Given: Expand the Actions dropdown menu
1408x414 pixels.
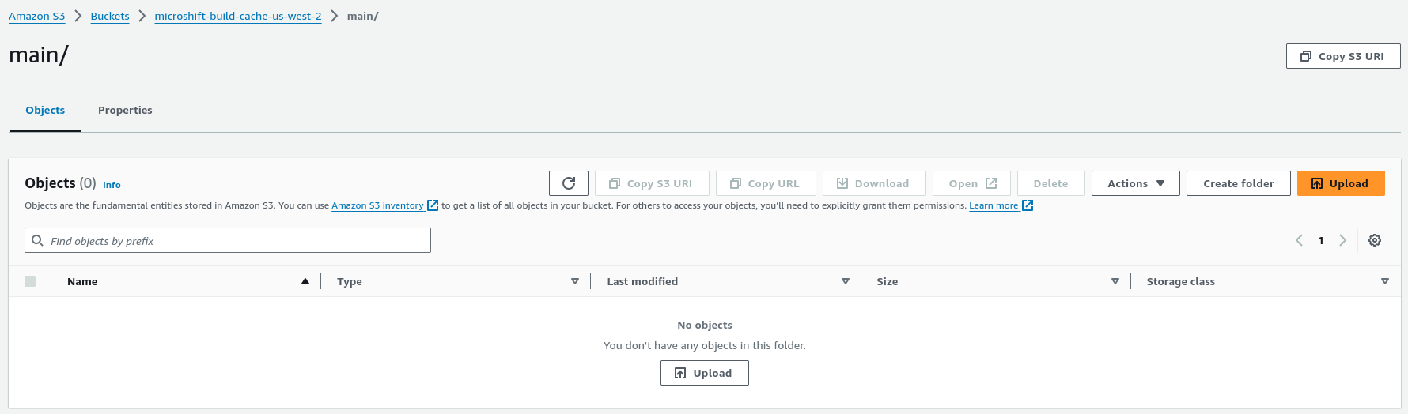Looking at the screenshot, I should [1135, 183].
